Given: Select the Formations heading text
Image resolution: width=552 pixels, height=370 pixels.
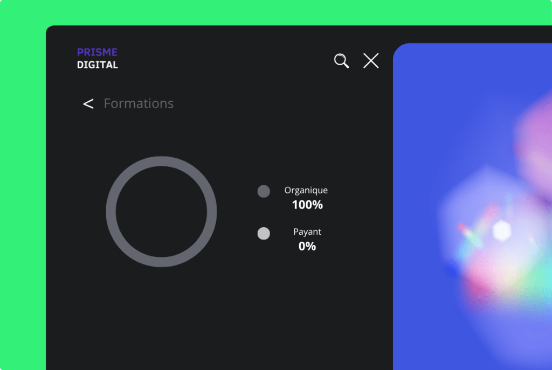Looking at the screenshot, I should pos(139,103).
